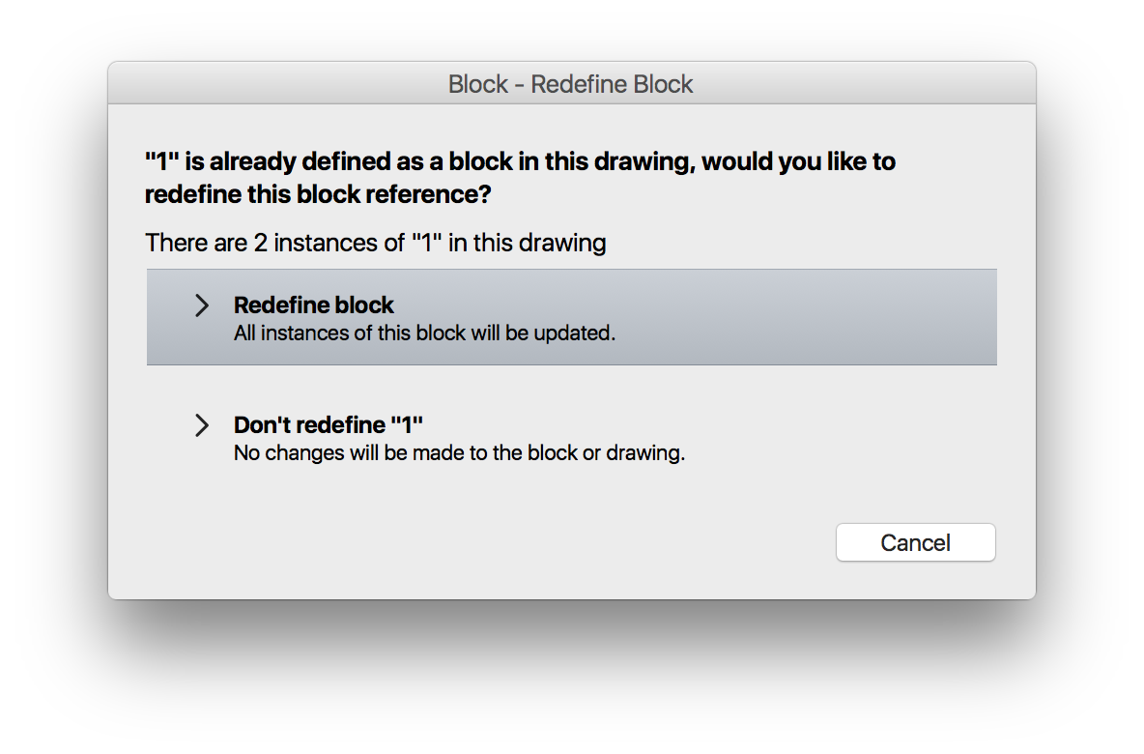1144x754 pixels.
Task: Click "All instances of this block will be updated" text
Action: pos(424,334)
